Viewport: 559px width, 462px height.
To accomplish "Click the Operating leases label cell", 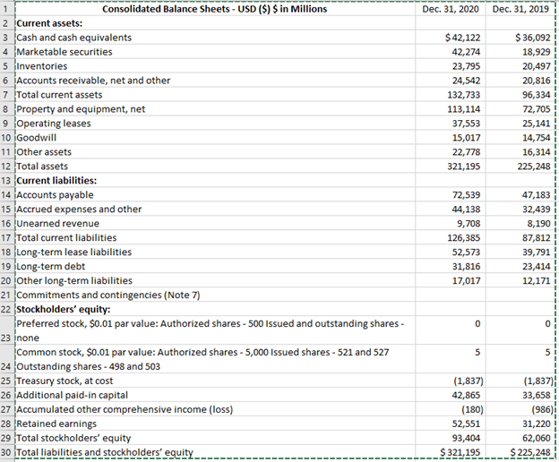I will click(x=215, y=124).
